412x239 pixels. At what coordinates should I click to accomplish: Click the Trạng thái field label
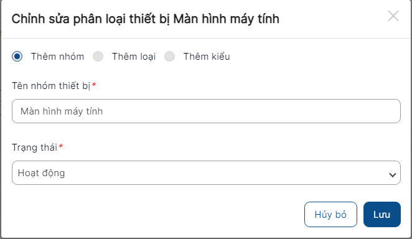34,148
